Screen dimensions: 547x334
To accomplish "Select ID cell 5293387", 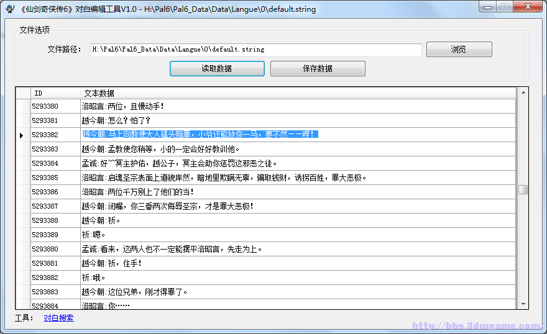I will point(55,206).
